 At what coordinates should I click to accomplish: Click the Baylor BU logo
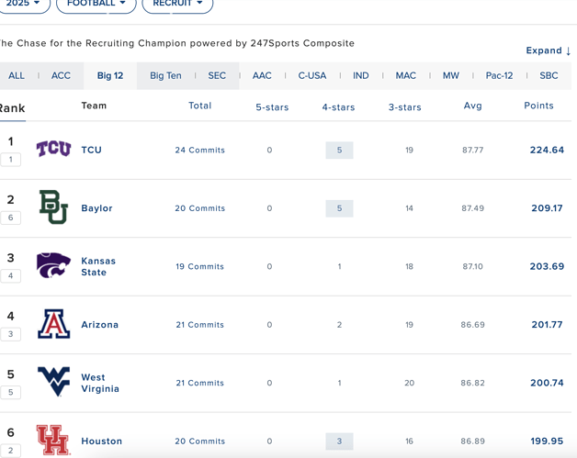53,207
